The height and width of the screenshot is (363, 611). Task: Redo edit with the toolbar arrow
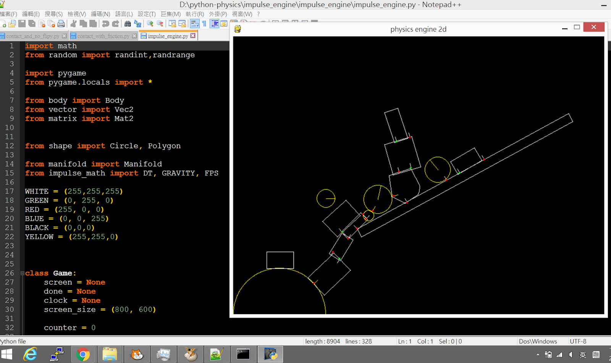point(115,24)
